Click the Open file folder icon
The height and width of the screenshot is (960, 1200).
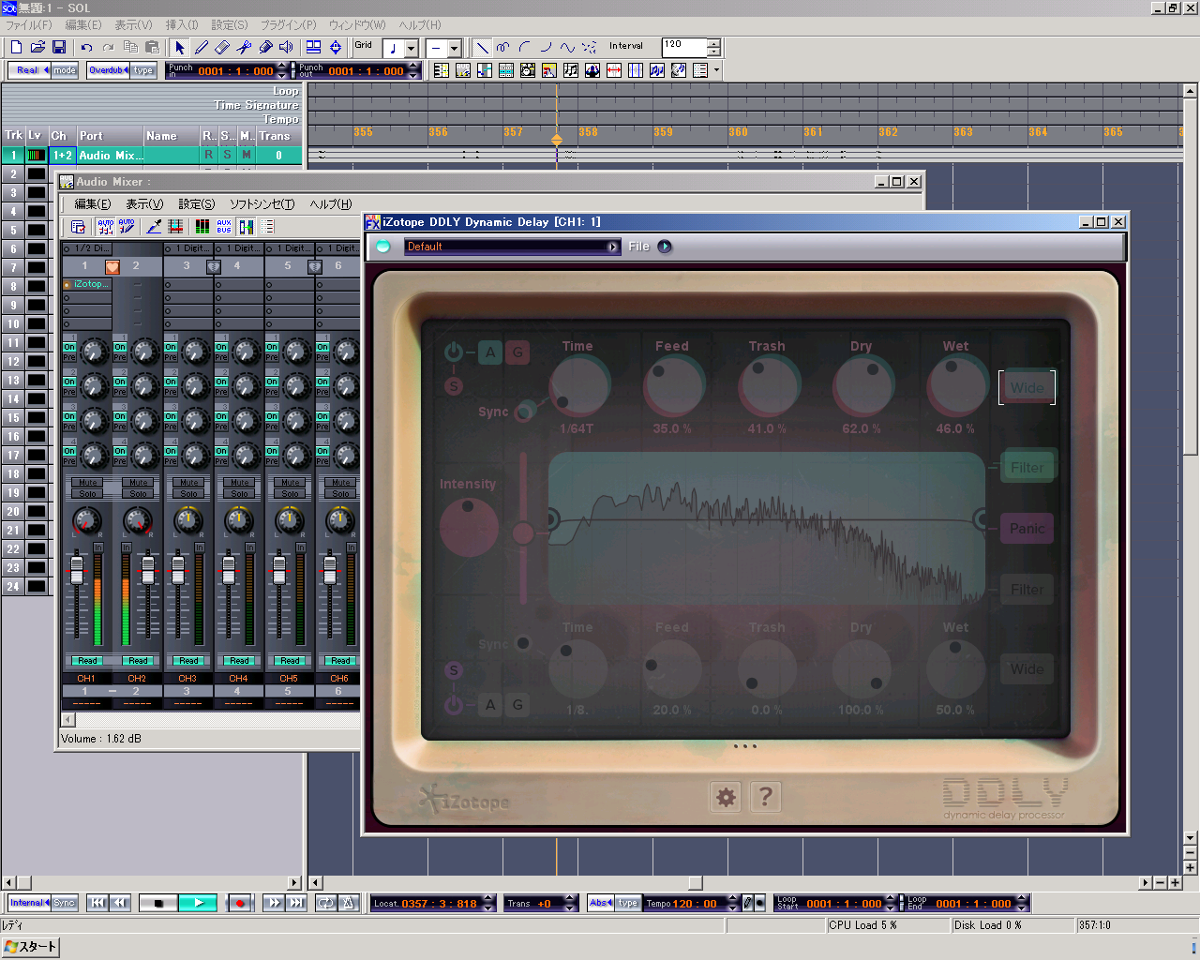coord(37,47)
